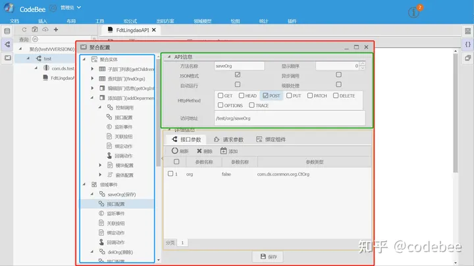This screenshot has width=474, height=266.
Task: Collapse the 聚合实体 tree node
Action: [x=84, y=59]
